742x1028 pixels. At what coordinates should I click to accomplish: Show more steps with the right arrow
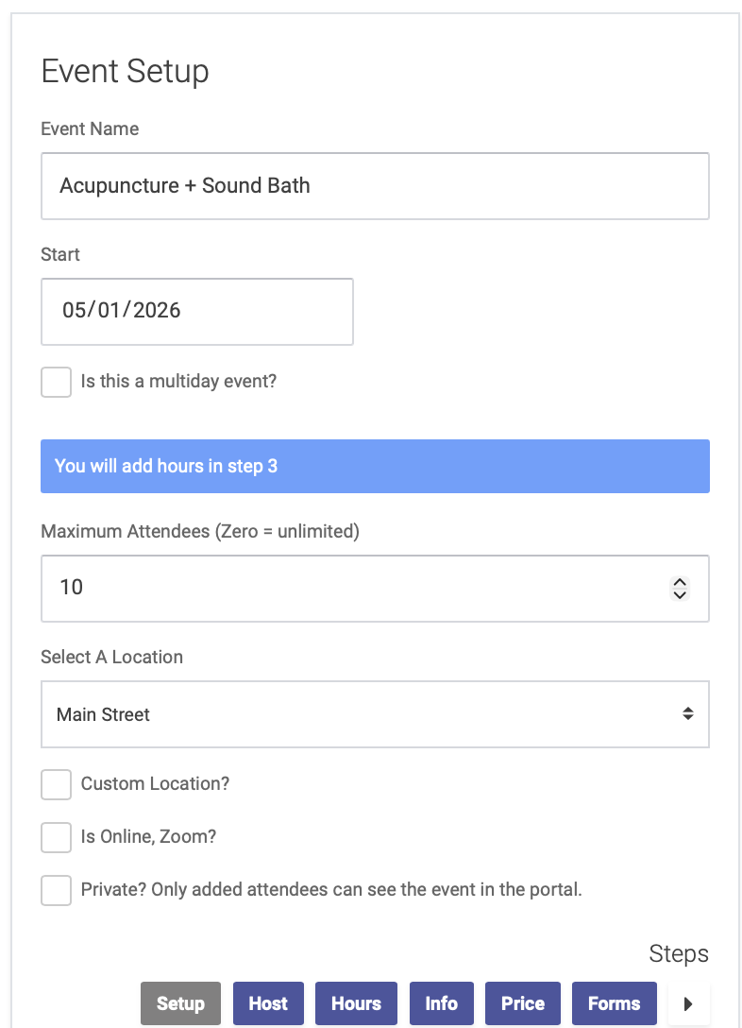click(688, 1004)
